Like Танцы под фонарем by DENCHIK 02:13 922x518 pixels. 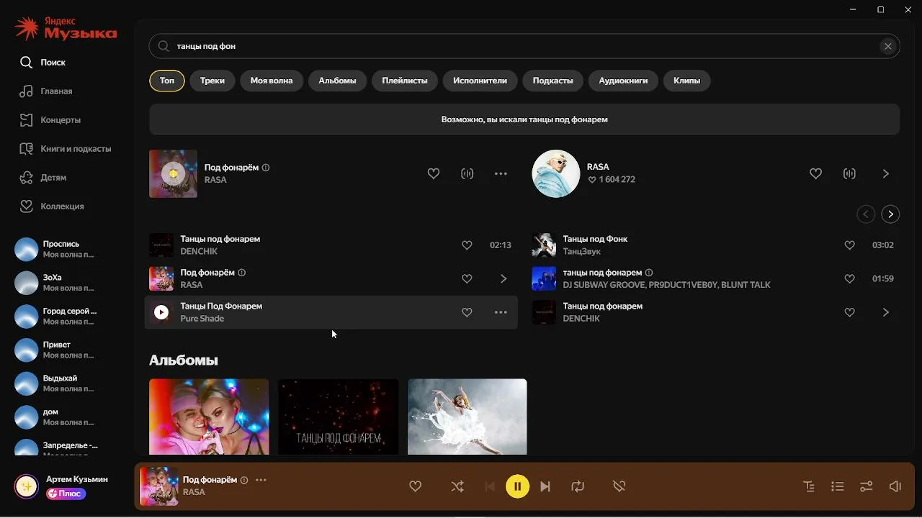click(x=467, y=245)
